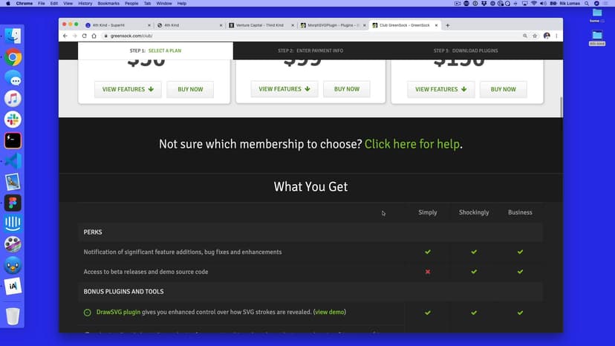Open Visual Studio Code in dock
This screenshot has height=346, width=615.
click(13, 161)
